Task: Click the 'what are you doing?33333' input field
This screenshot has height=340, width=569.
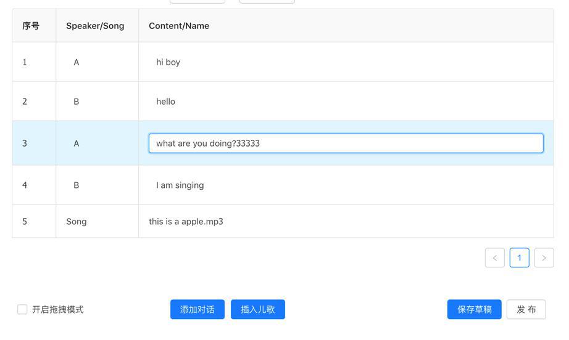Action: 346,144
